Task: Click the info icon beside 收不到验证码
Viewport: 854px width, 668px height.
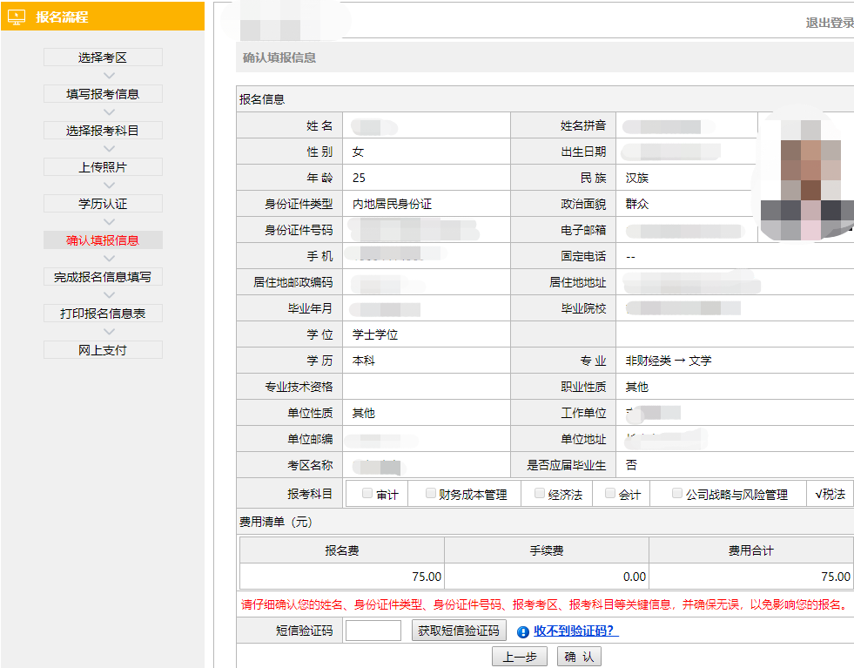Action: pyautogui.click(x=521, y=630)
